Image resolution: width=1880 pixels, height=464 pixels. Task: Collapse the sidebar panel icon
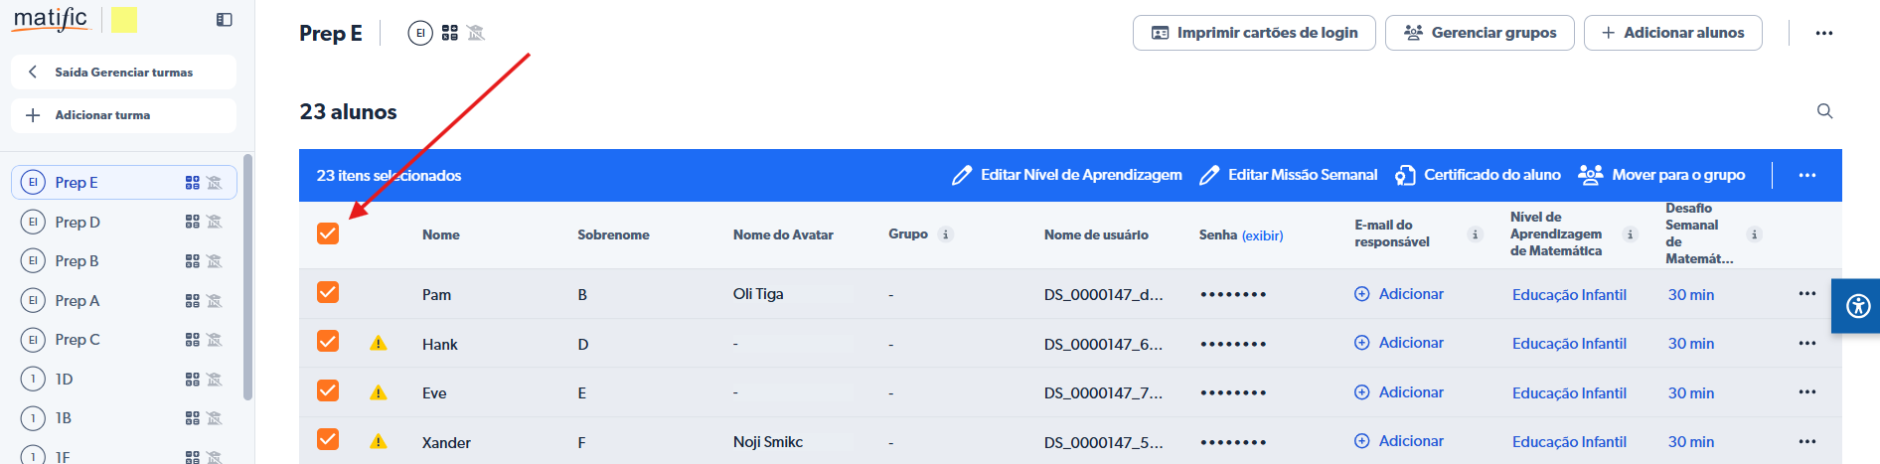(x=225, y=20)
